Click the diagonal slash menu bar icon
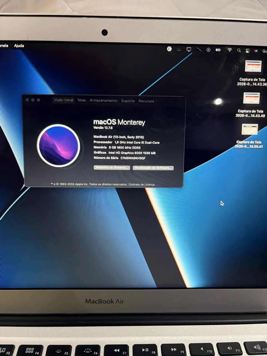Viewport: 267px width, 356px height. point(199,50)
